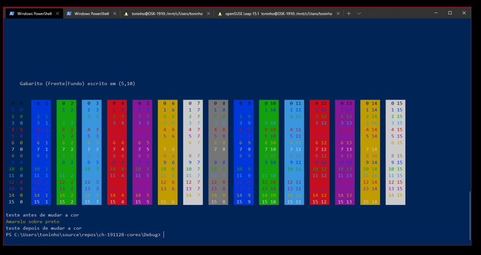481x255 pixels.
Task: Click cell '15 13' in purple column
Action: point(345,202)
